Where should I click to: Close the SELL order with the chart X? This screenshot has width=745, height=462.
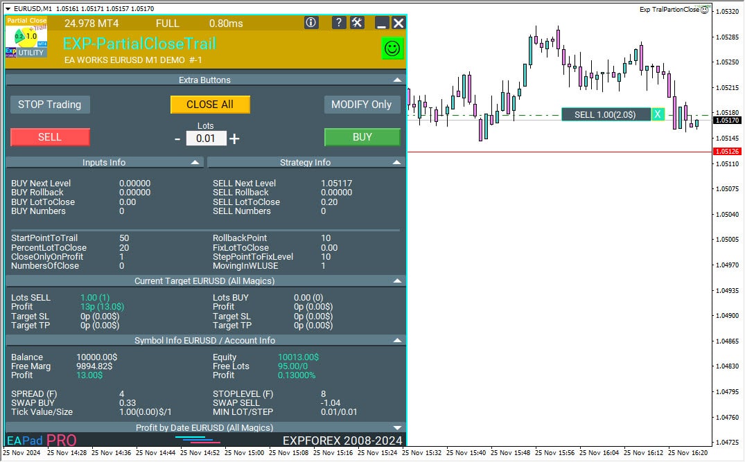(x=658, y=114)
